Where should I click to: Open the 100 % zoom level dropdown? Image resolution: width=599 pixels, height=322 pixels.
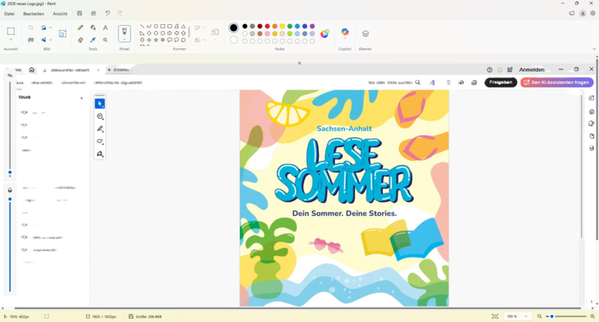click(x=517, y=316)
